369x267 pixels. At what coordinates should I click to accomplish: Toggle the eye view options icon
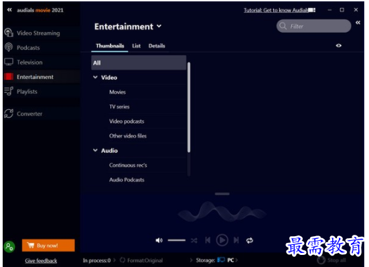339,46
